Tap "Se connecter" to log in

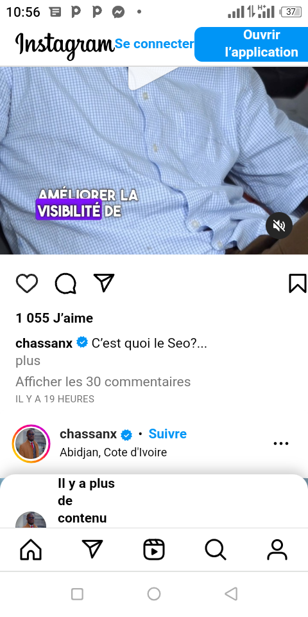155,44
